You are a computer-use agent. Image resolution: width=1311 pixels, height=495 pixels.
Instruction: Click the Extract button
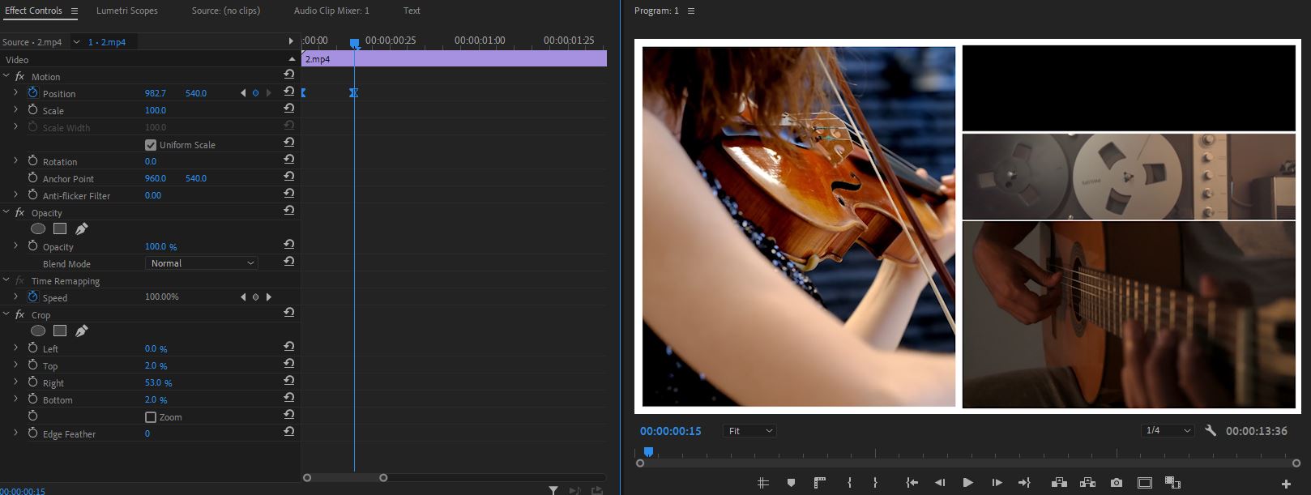coord(1087,483)
